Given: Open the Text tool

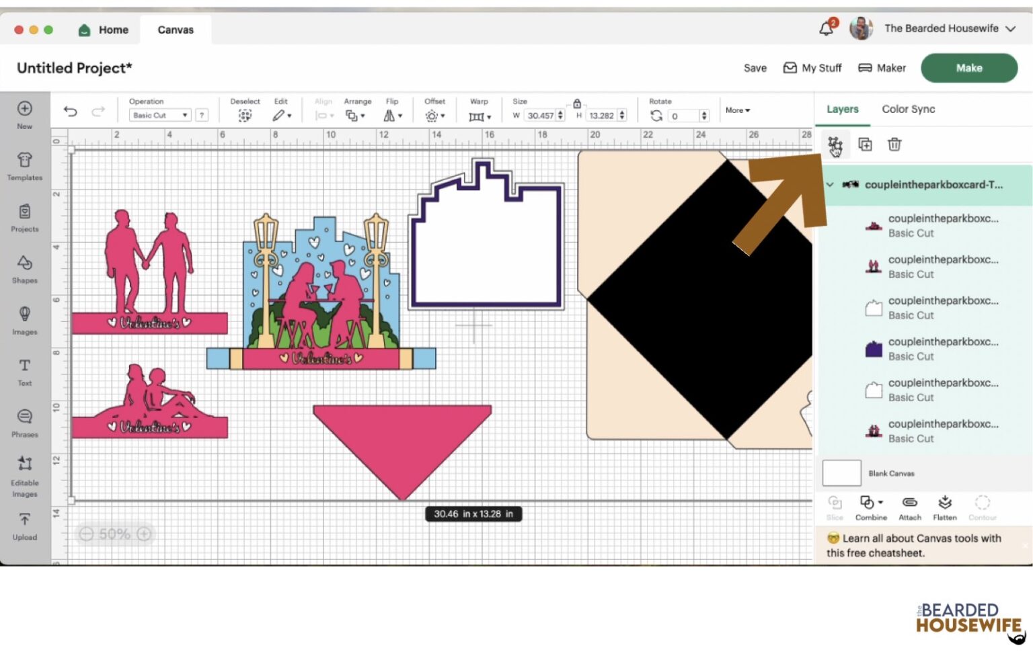Looking at the screenshot, I should [x=25, y=372].
